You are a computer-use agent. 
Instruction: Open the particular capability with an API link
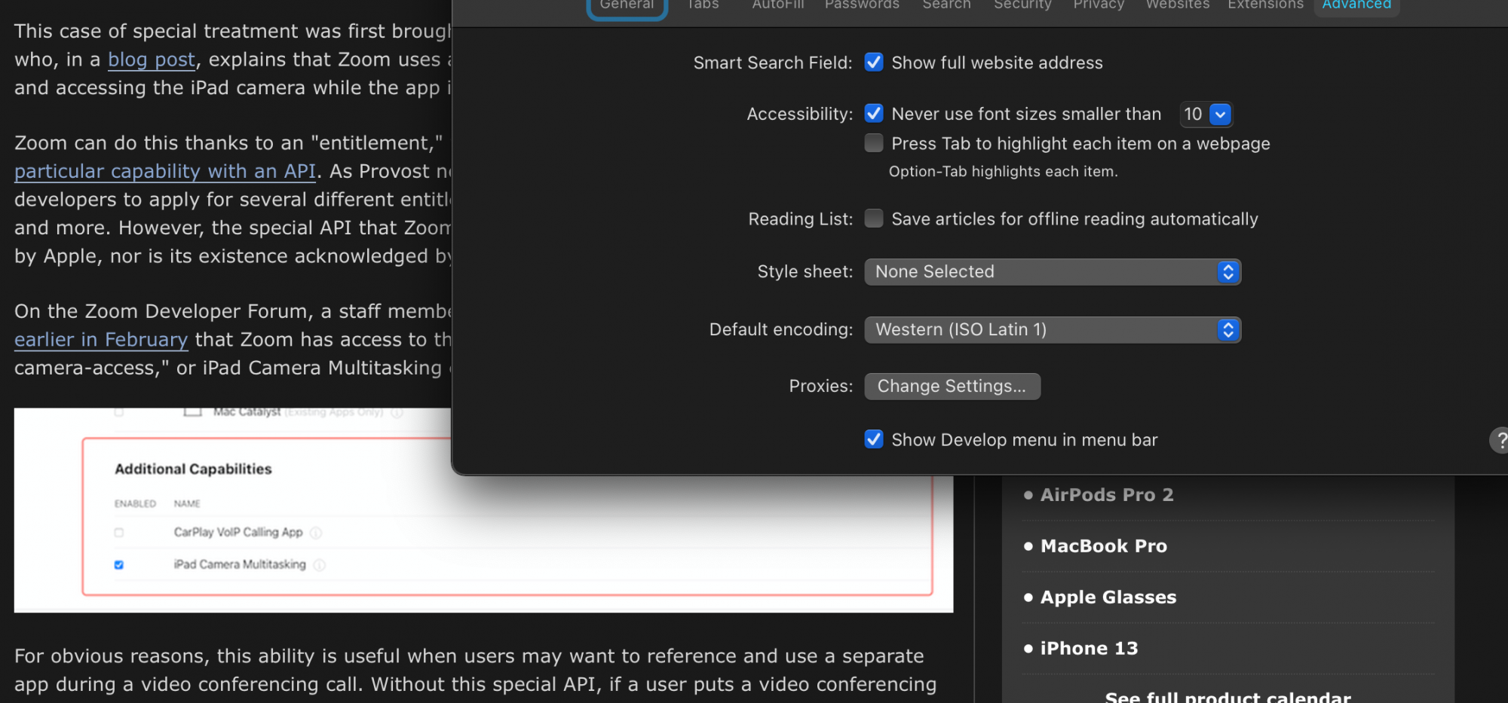pyautogui.click(x=165, y=172)
